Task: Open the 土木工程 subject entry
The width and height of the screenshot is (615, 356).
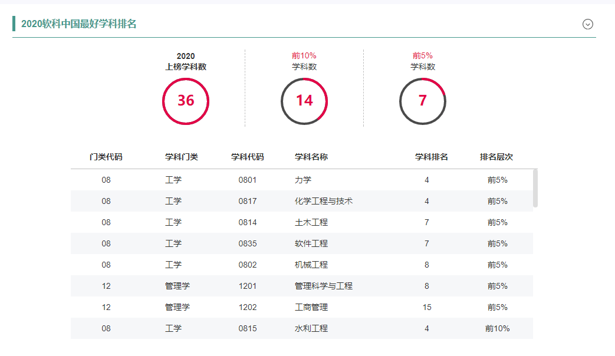Action: click(311, 222)
